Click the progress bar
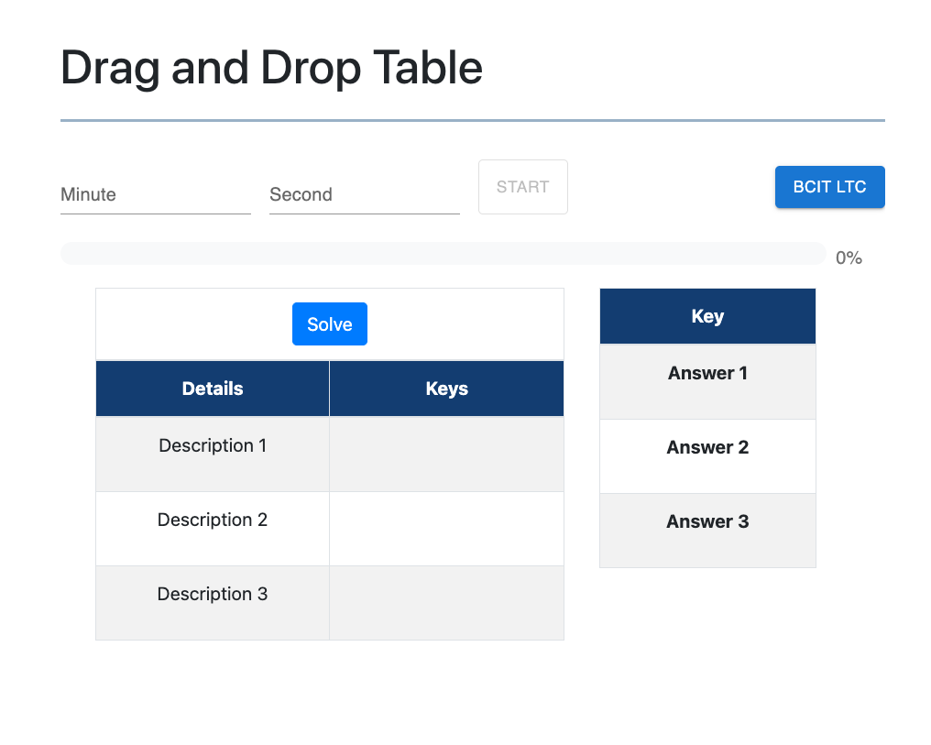This screenshot has width=931, height=745. tap(443, 253)
